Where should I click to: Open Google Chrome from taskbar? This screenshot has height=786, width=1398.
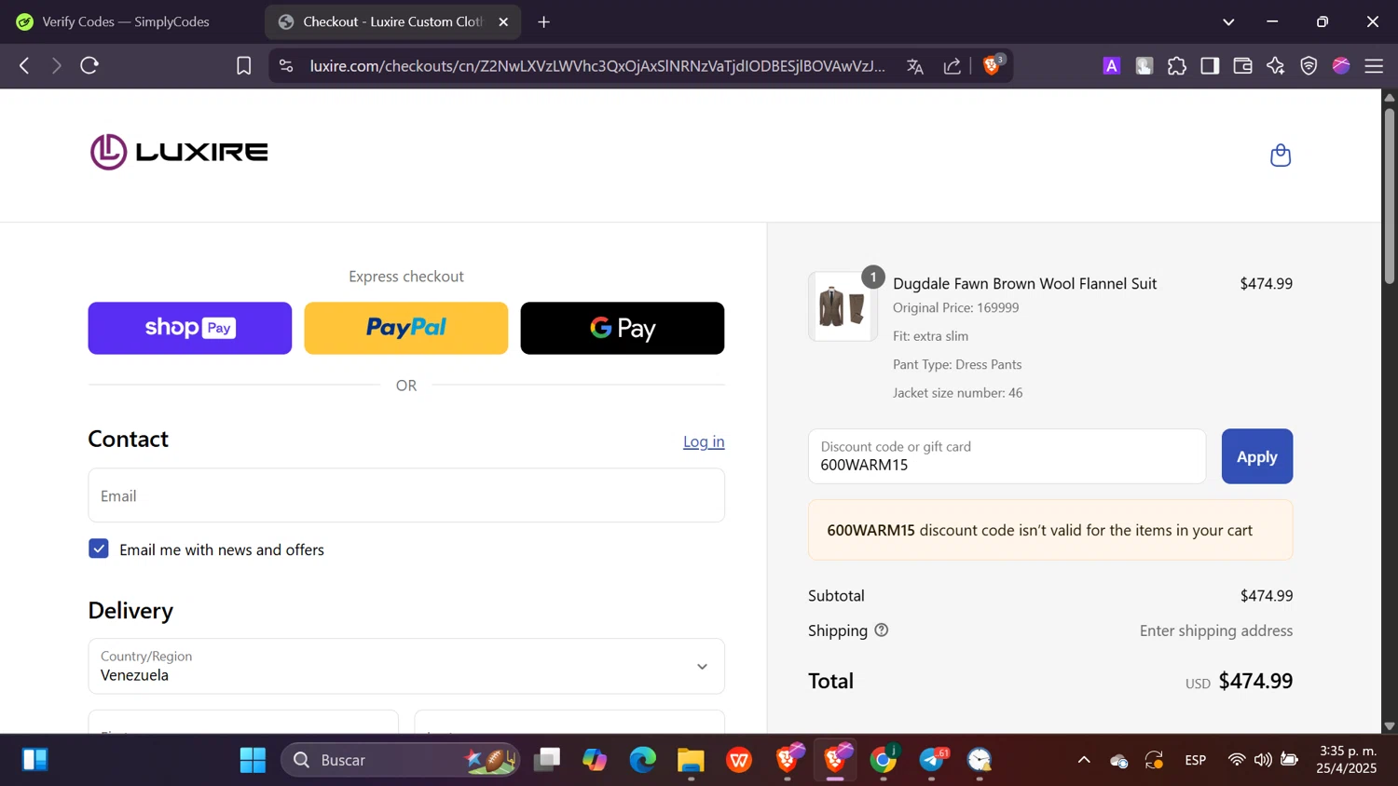(x=884, y=760)
